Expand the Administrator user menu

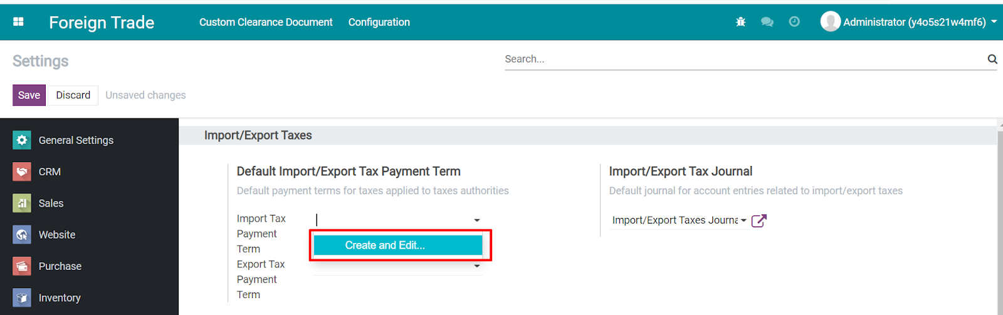click(x=908, y=22)
